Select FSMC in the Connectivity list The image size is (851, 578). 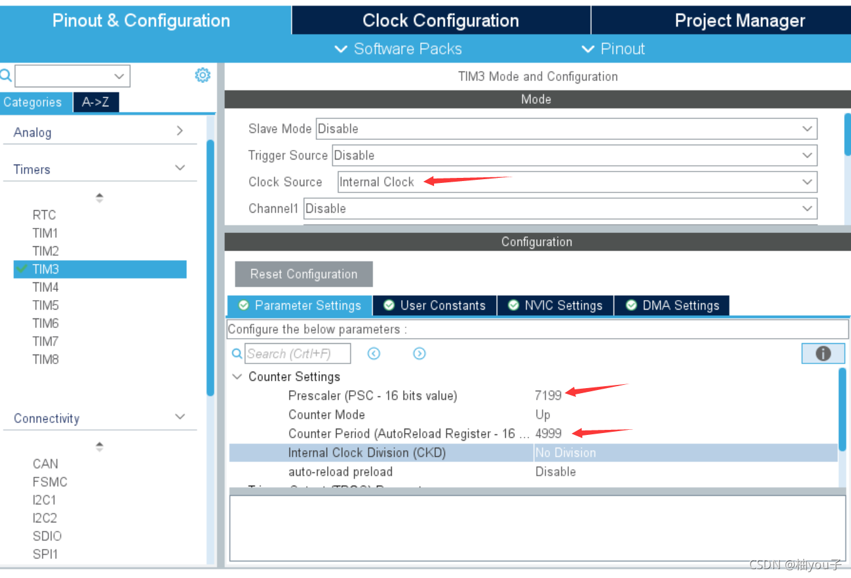coord(50,482)
